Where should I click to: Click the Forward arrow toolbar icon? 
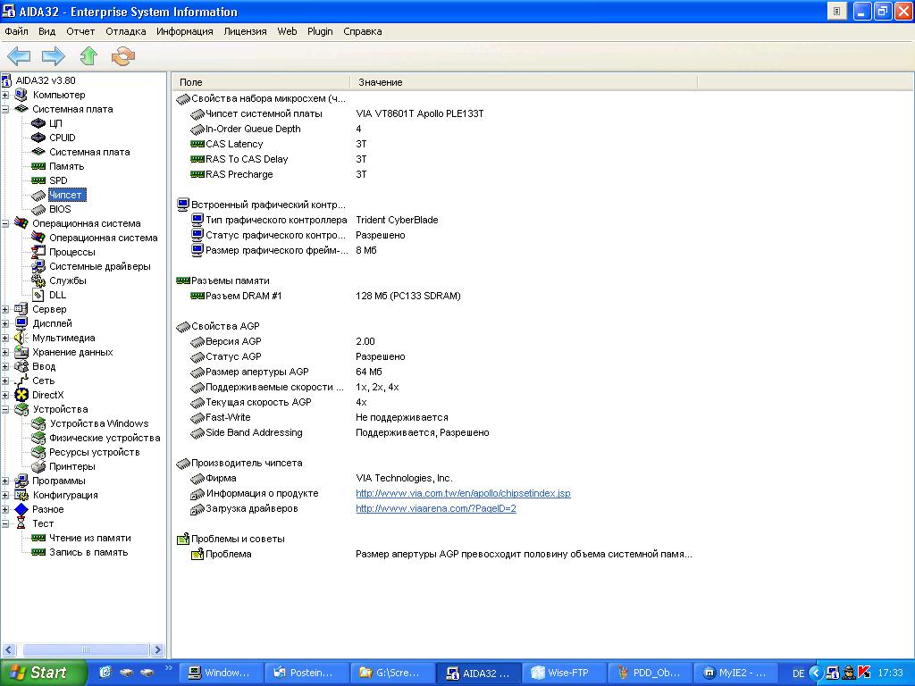tap(53, 56)
